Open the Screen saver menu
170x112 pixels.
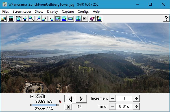pyautogui.click(x=22, y=12)
